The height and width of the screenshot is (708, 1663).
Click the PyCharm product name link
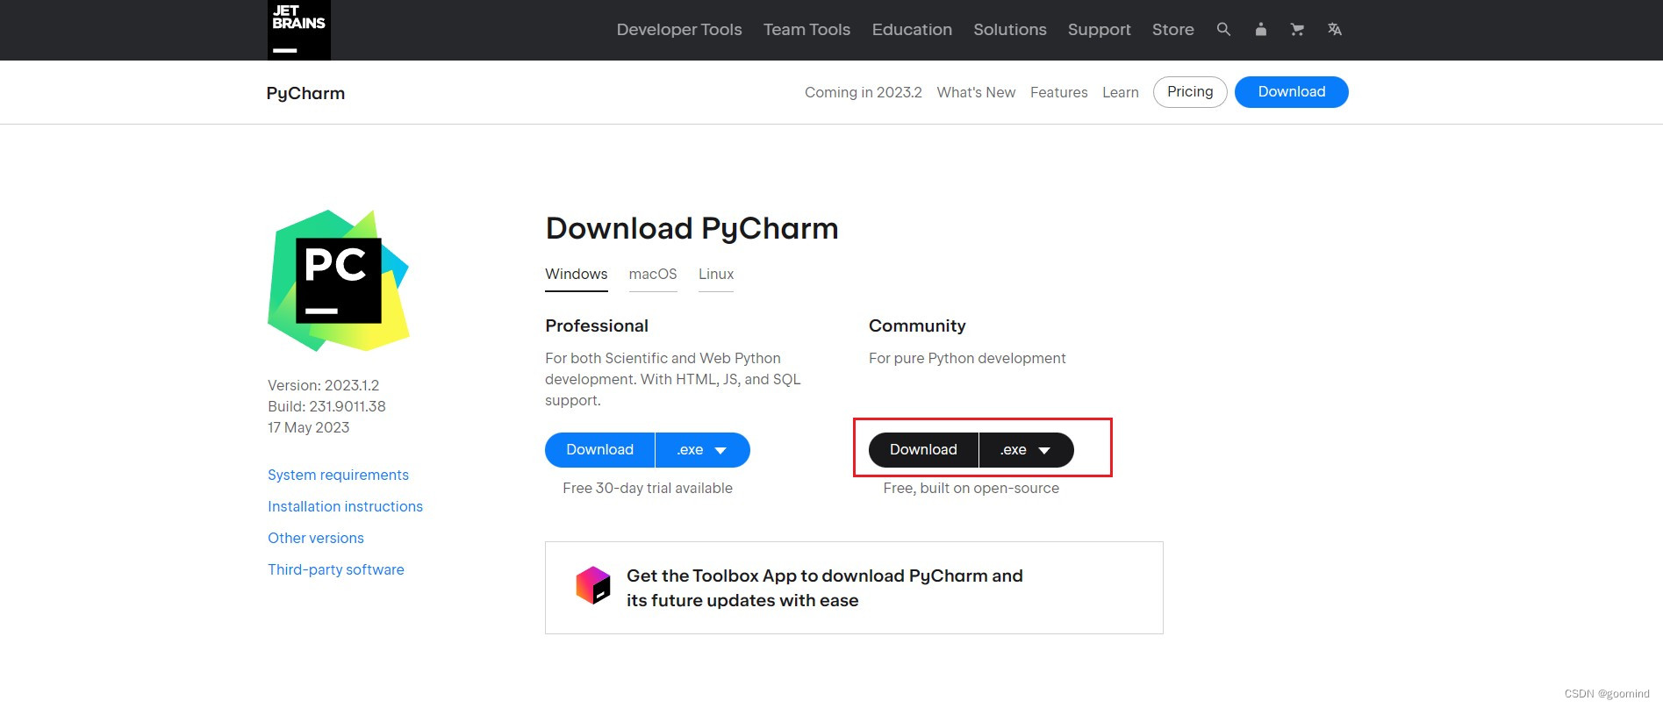point(305,93)
